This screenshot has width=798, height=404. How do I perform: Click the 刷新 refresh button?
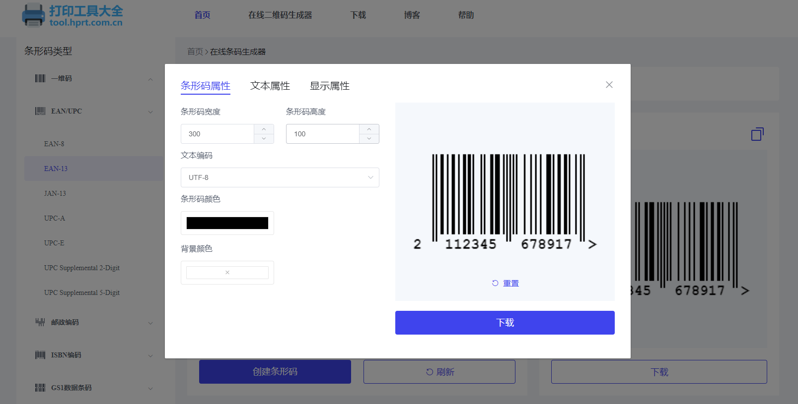tap(439, 372)
